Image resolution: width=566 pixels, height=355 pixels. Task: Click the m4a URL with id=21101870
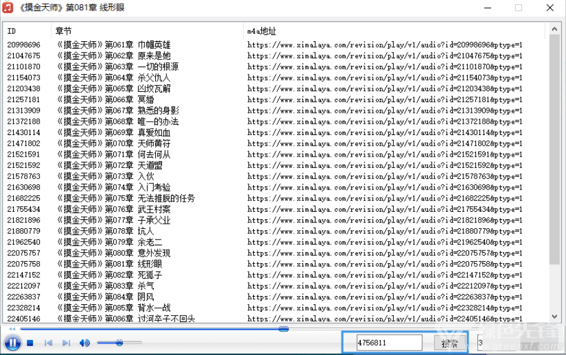click(385, 67)
